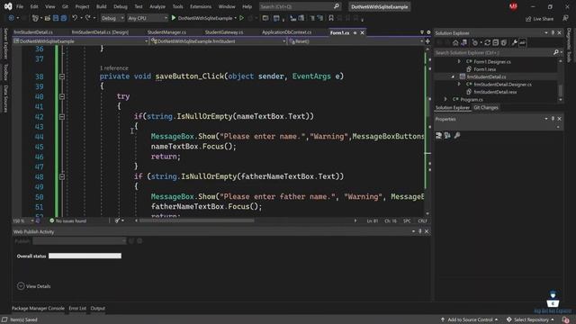Open Package Manager Console tab
Viewport: 576px width, 324px height.
(x=38, y=308)
